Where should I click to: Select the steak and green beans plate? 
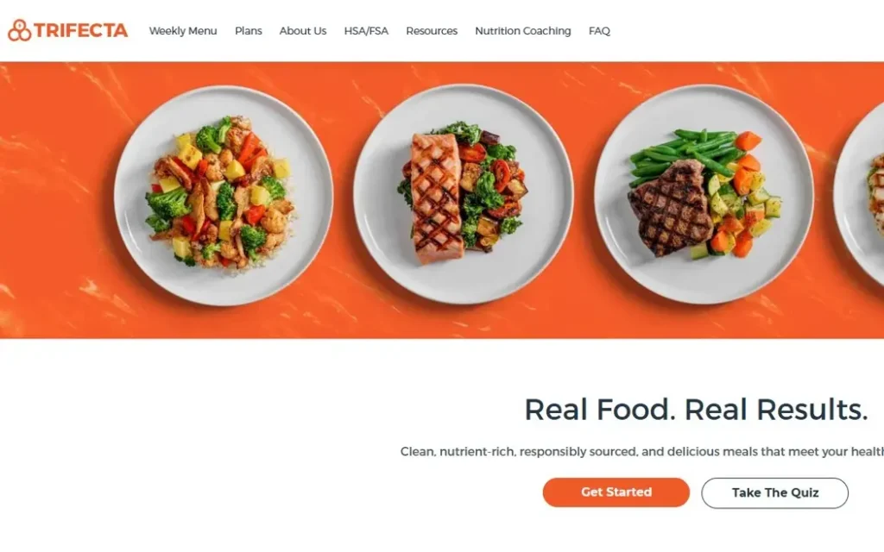click(704, 194)
